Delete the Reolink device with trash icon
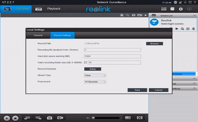 [193, 29]
